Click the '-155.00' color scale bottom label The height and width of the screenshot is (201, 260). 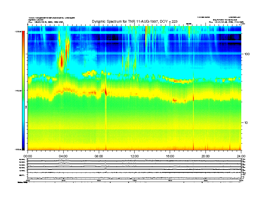(18, 149)
